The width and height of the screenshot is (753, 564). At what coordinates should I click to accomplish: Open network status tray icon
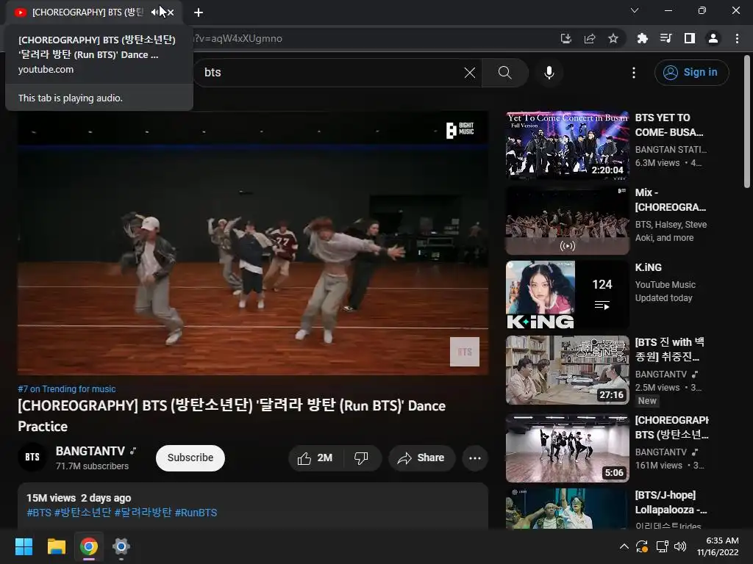663,546
